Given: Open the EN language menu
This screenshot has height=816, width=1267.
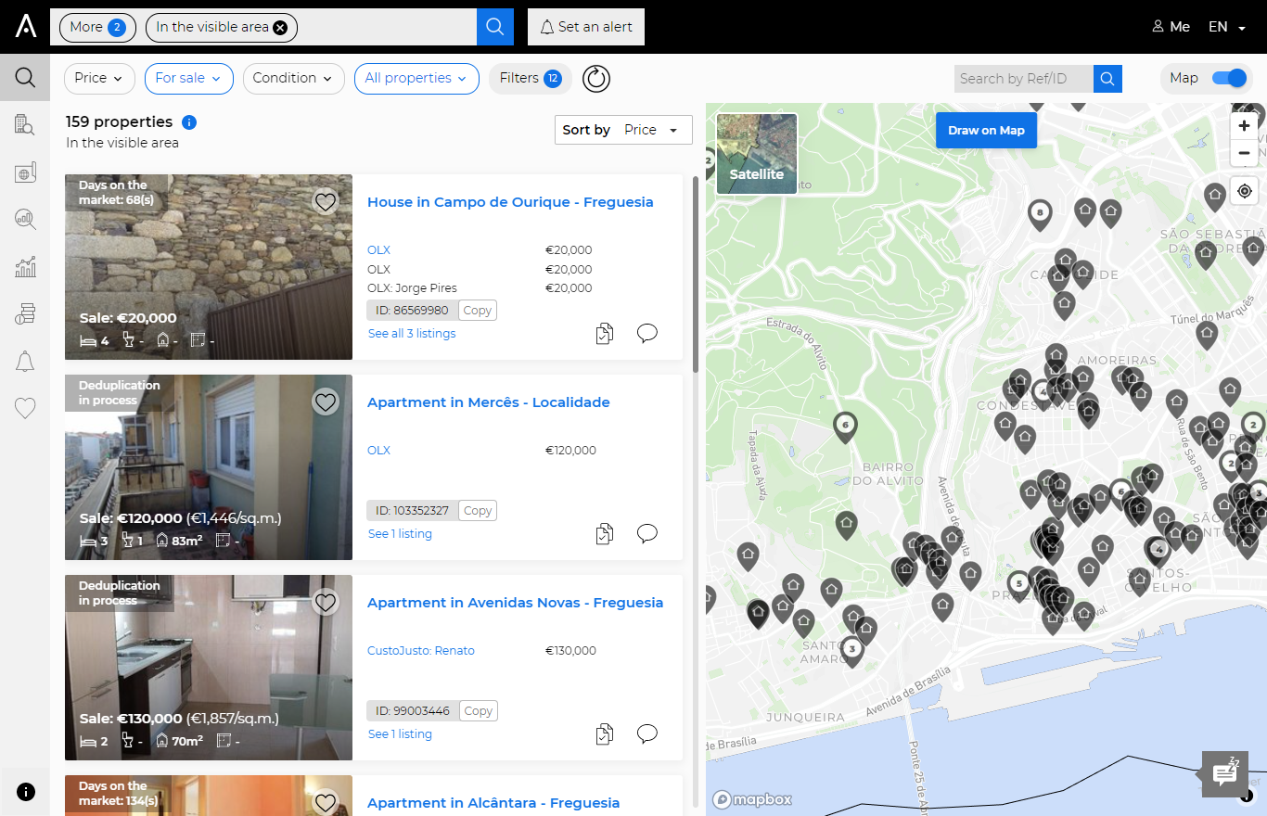Looking at the screenshot, I should tap(1226, 27).
